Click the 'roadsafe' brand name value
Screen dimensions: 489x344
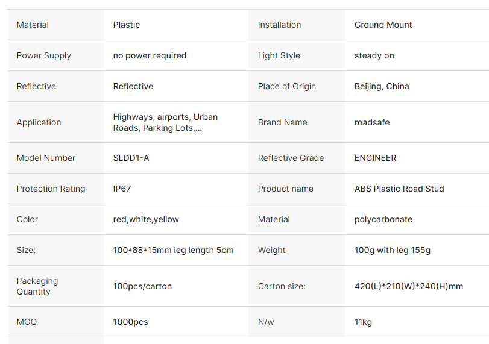click(x=372, y=122)
